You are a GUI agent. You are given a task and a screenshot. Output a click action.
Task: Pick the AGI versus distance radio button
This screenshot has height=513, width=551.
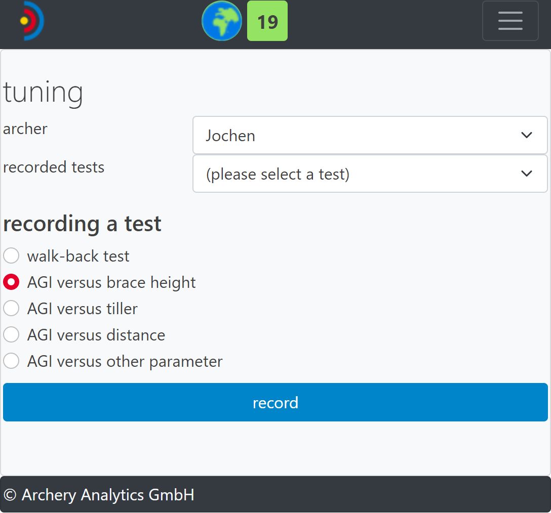[x=11, y=335]
